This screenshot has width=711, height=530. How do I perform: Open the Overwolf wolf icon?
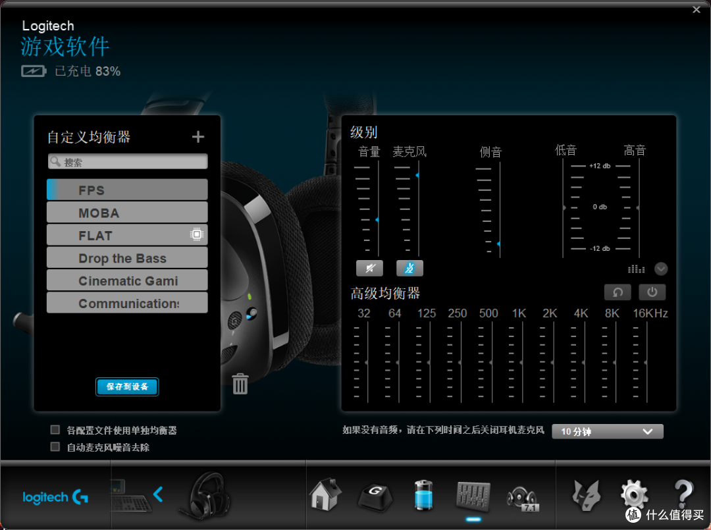pyautogui.click(x=587, y=496)
